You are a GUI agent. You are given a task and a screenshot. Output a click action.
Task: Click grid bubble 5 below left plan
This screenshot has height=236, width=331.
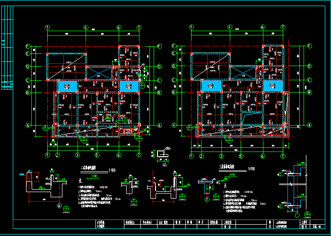click(x=97, y=155)
